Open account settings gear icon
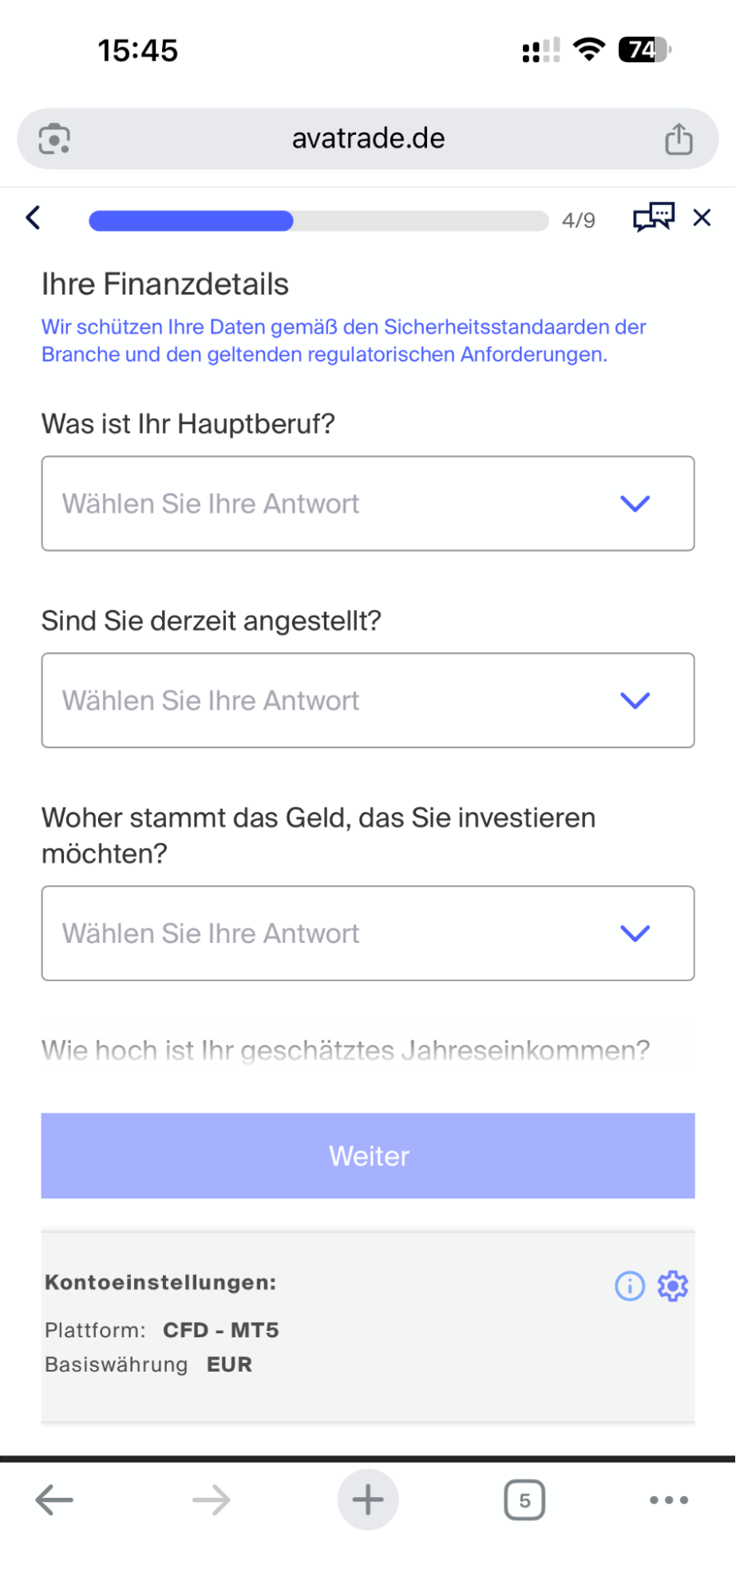 coord(673,1286)
